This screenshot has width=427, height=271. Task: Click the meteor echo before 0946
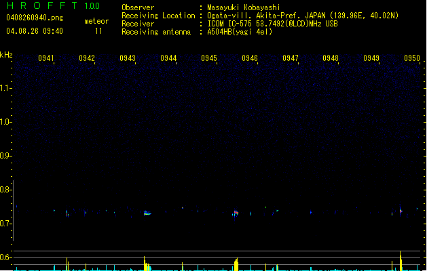coord(236,213)
